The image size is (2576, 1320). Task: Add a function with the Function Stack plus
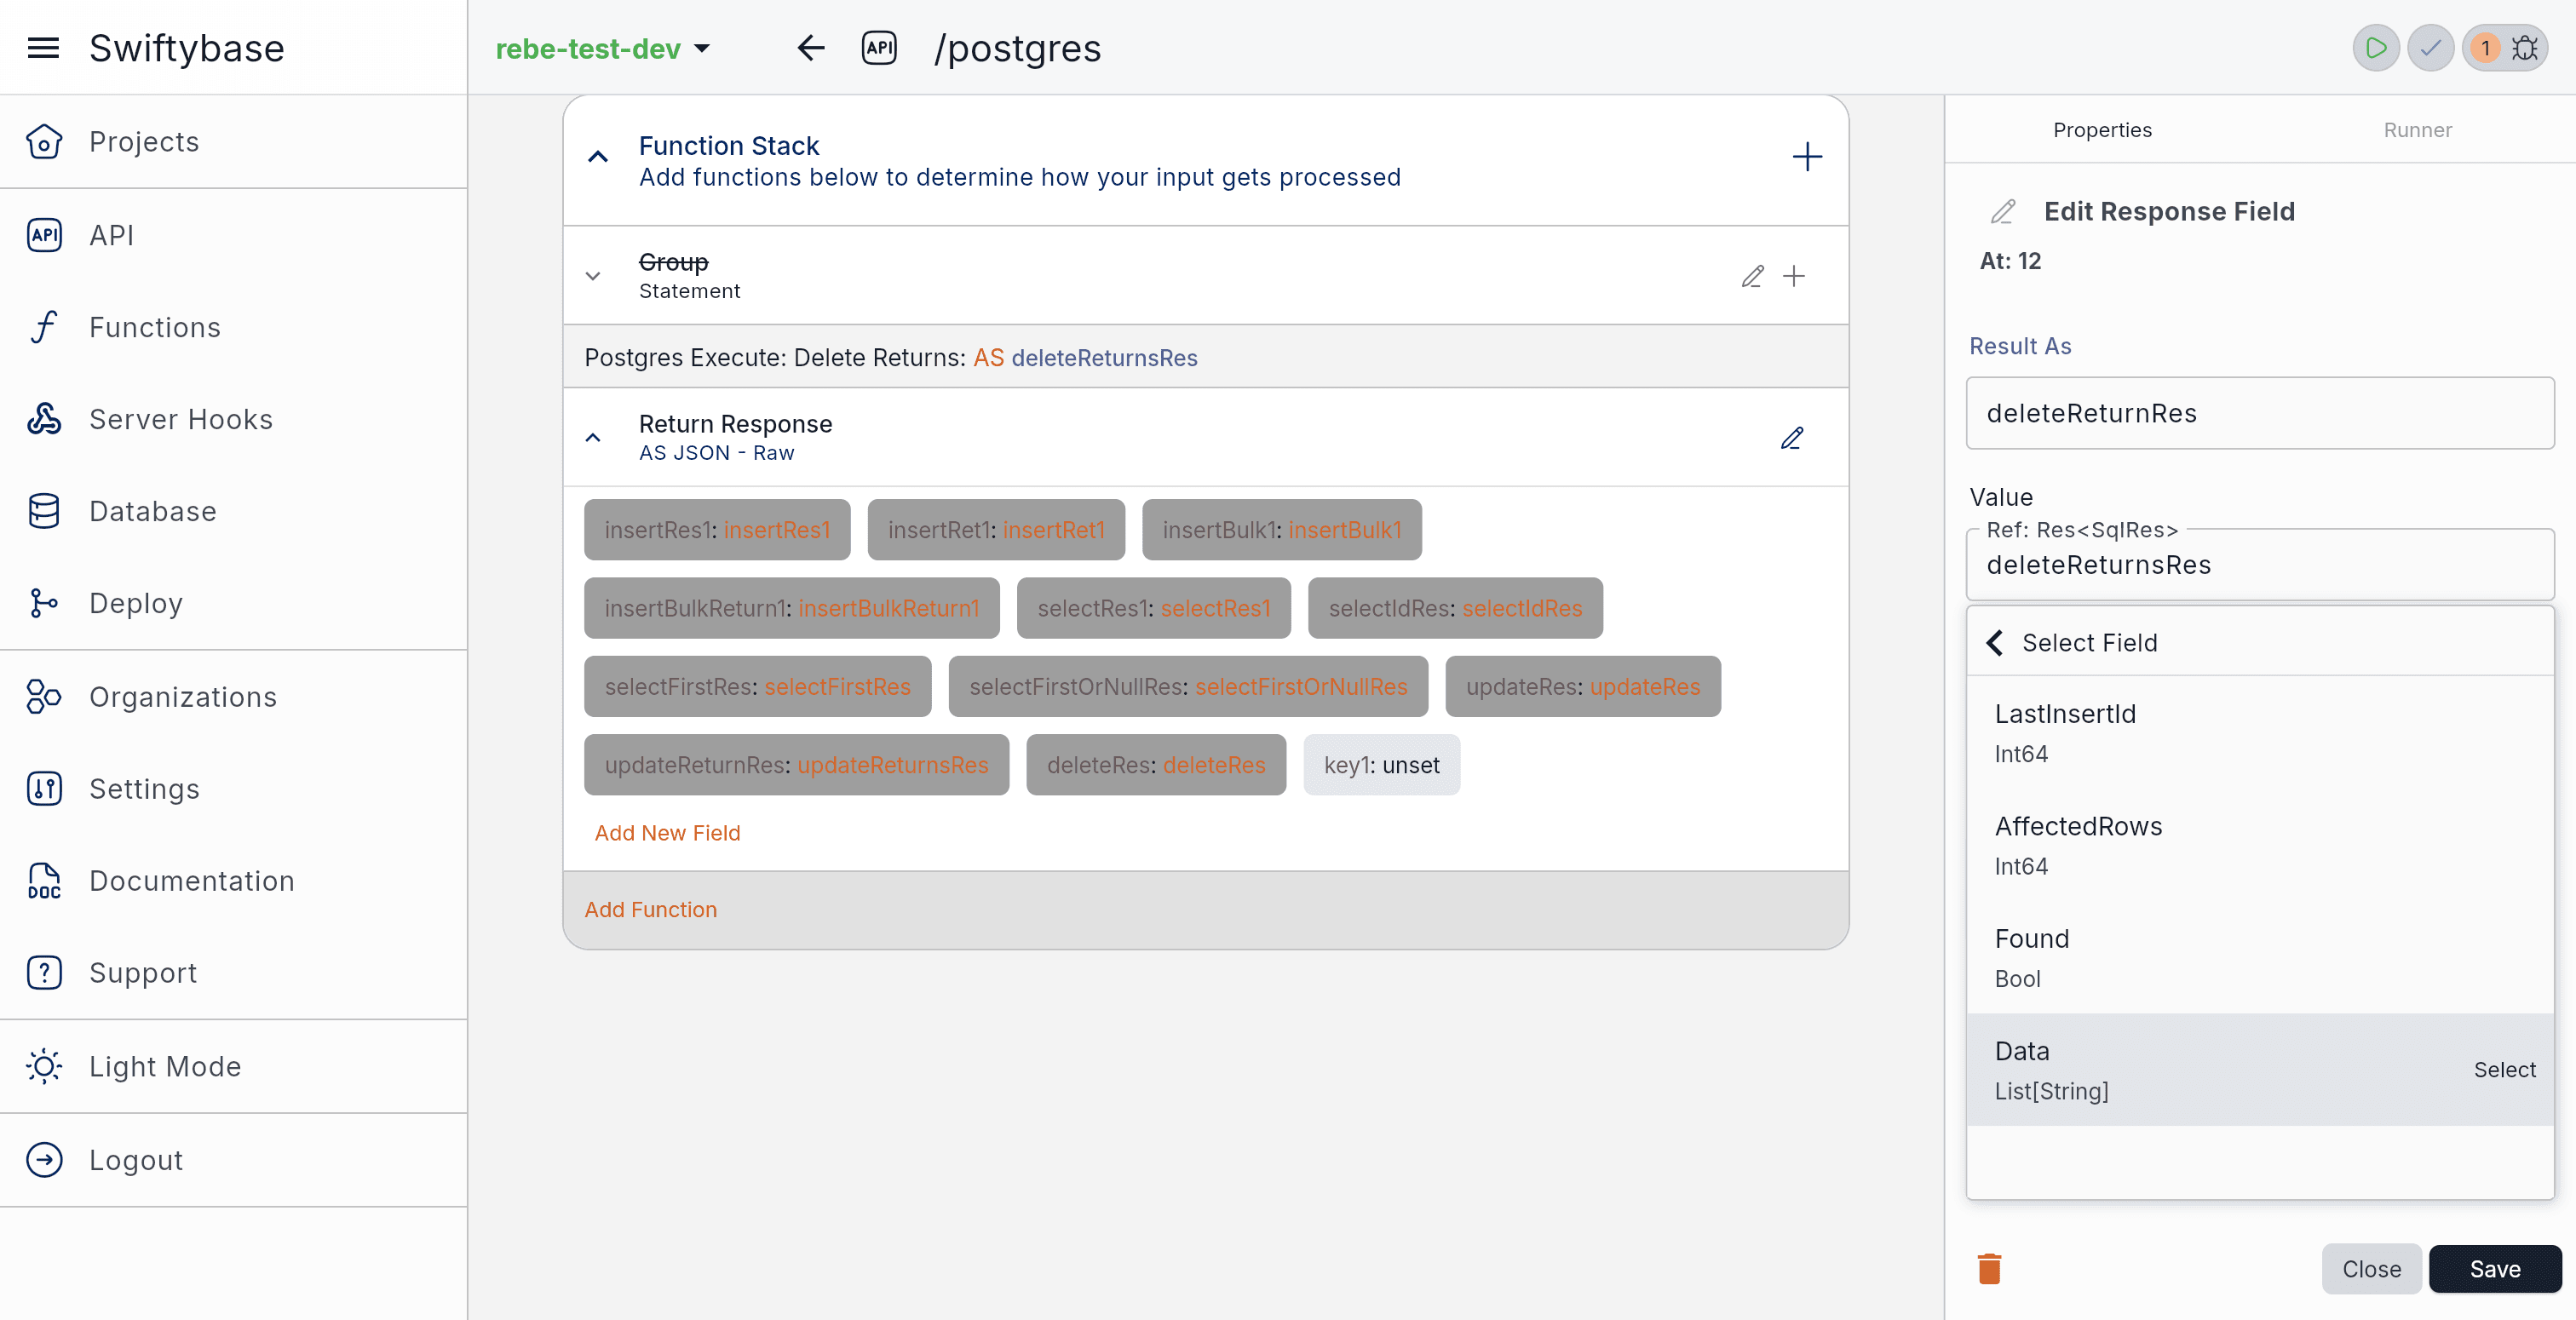[1807, 157]
